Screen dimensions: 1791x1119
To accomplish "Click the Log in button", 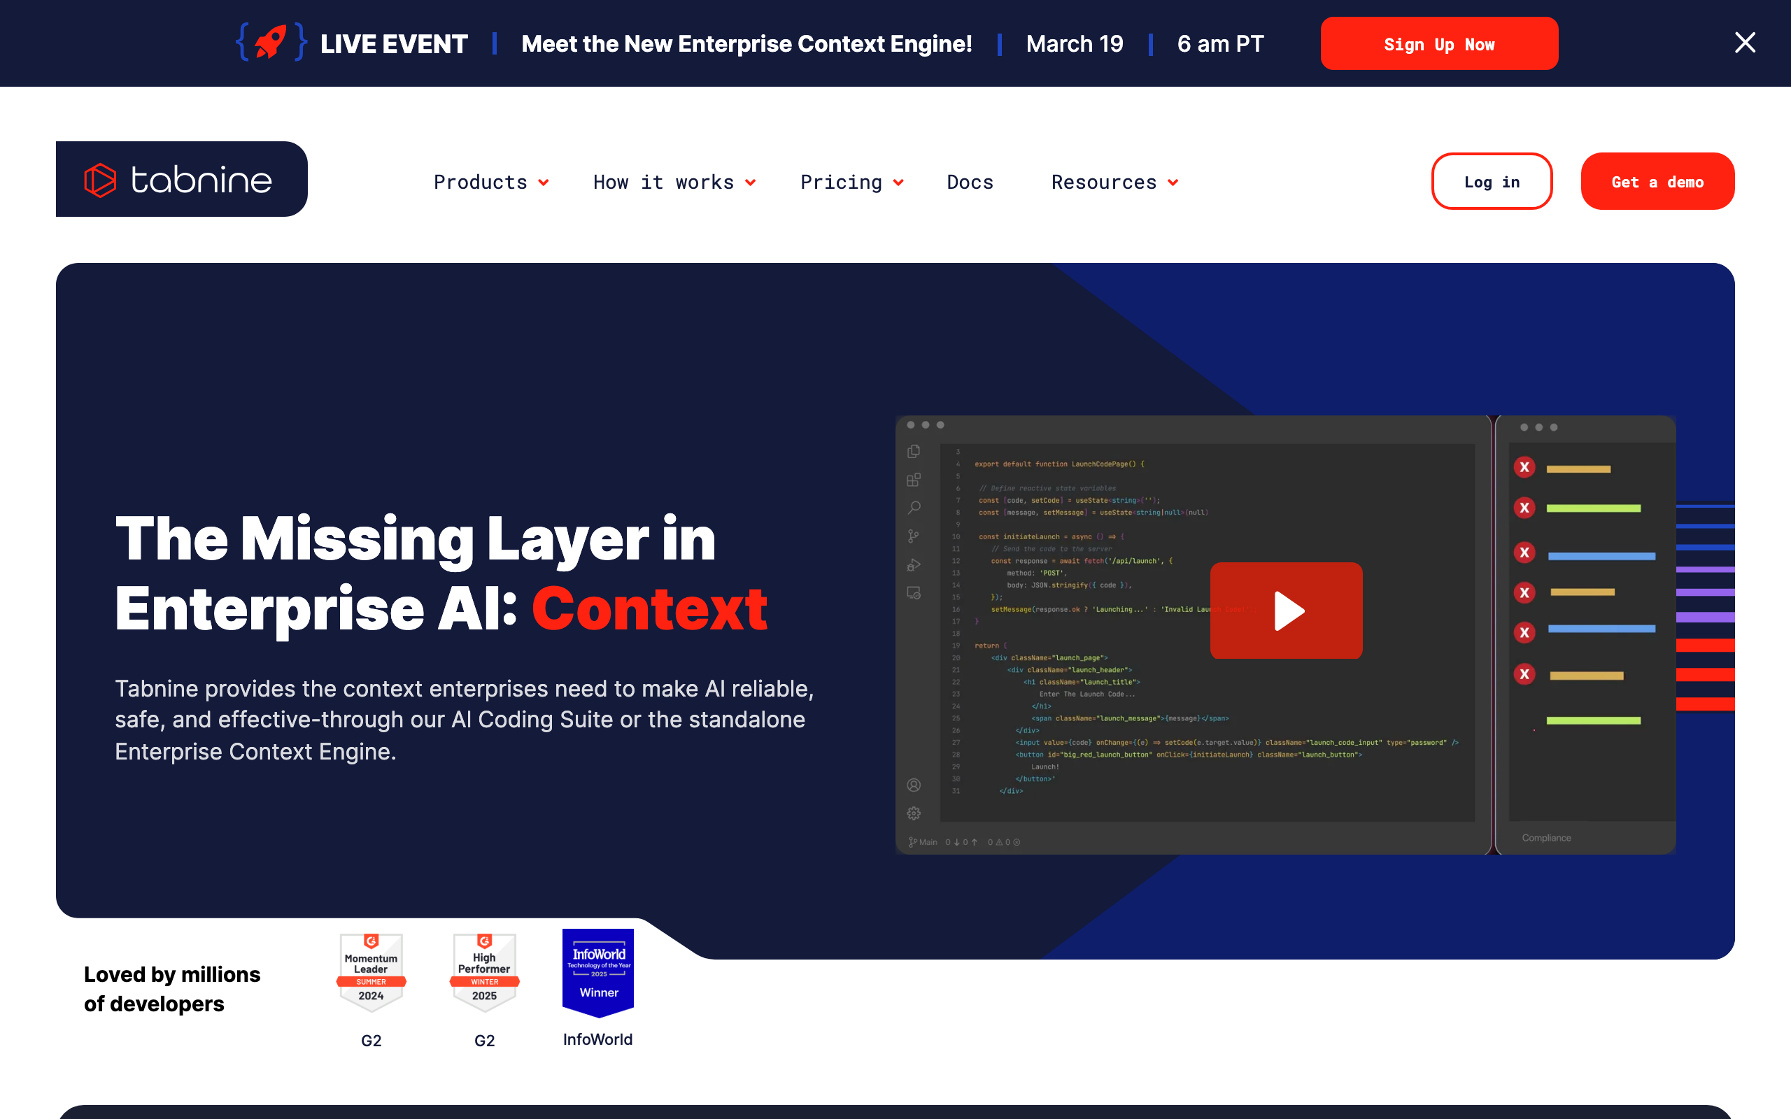I will [x=1492, y=182].
